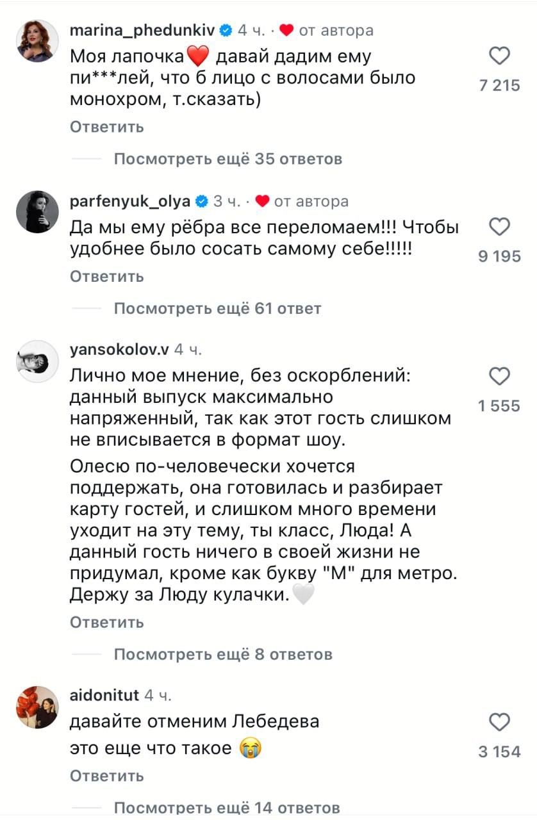Tap yansokolov.v's profile avatar
537x820 pixels.
click(37, 361)
